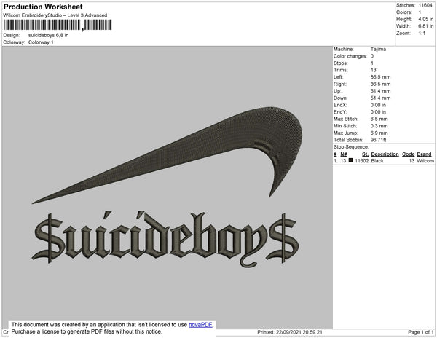The width and height of the screenshot is (437, 338).
Task: Click the Height value '4.05 in'
Action: (426, 19)
